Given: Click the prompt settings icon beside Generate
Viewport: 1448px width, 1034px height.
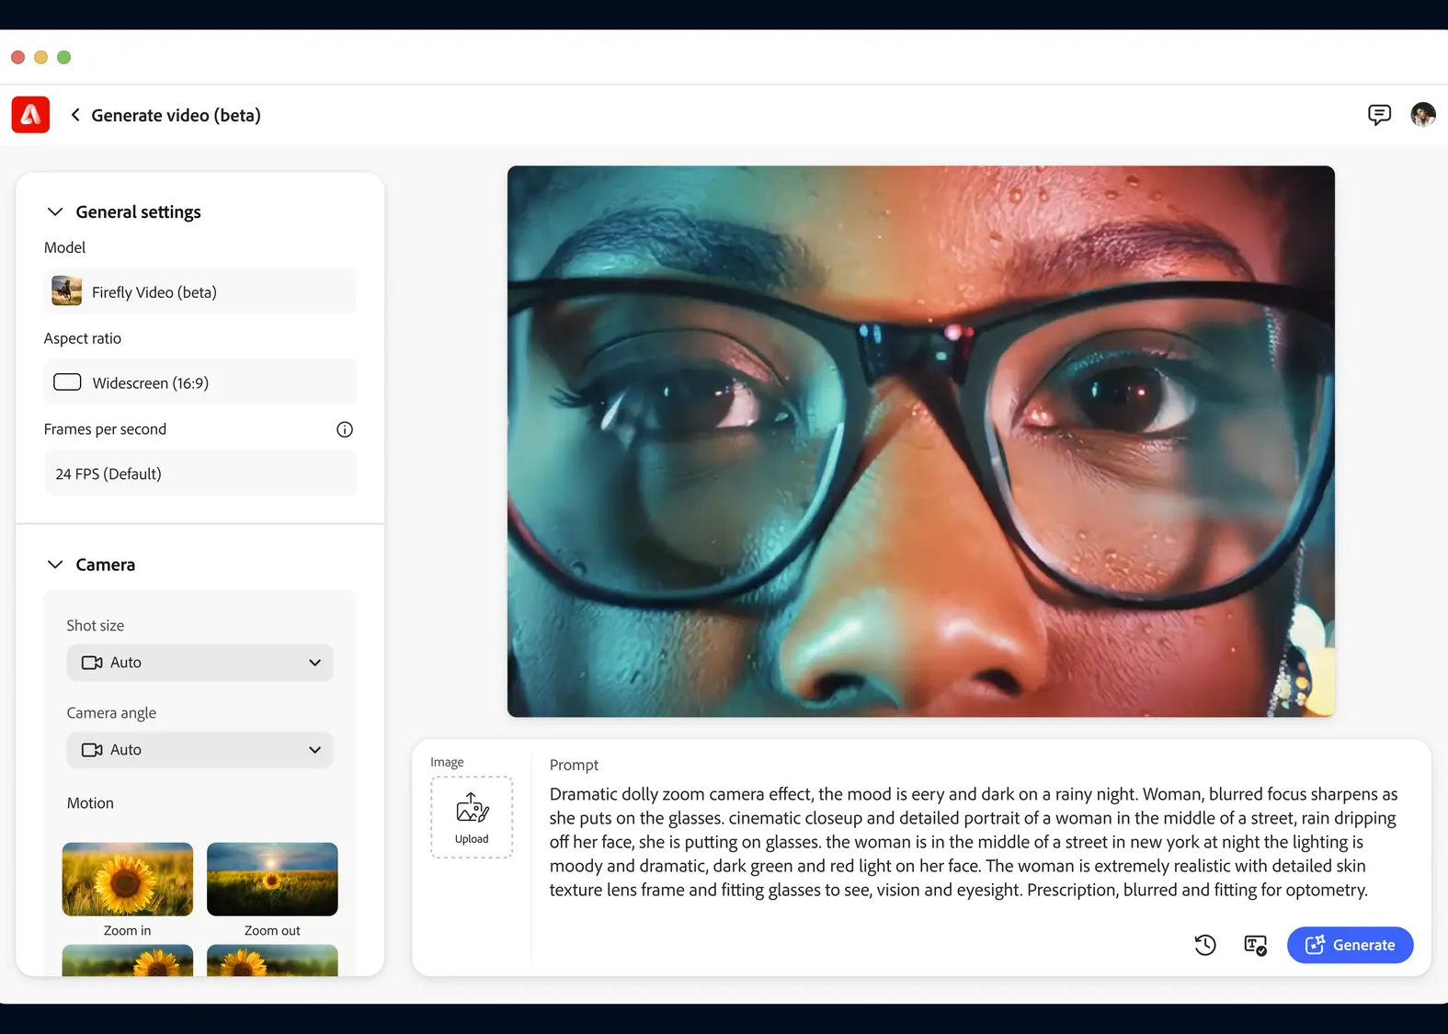Looking at the screenshot, I should click(x=1256, y=945).
